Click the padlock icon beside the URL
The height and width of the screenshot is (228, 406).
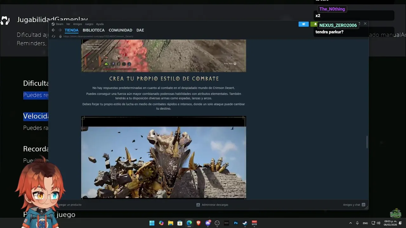tap(60, 36)
